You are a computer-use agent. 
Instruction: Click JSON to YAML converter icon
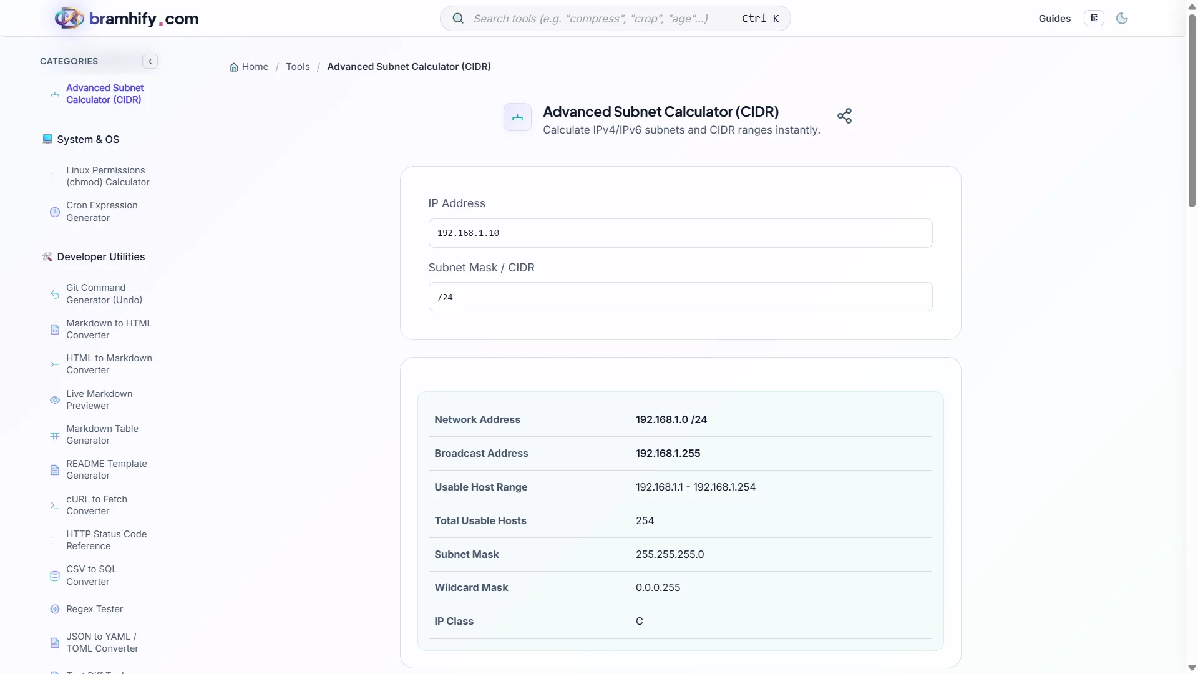[x=55, y=643]
